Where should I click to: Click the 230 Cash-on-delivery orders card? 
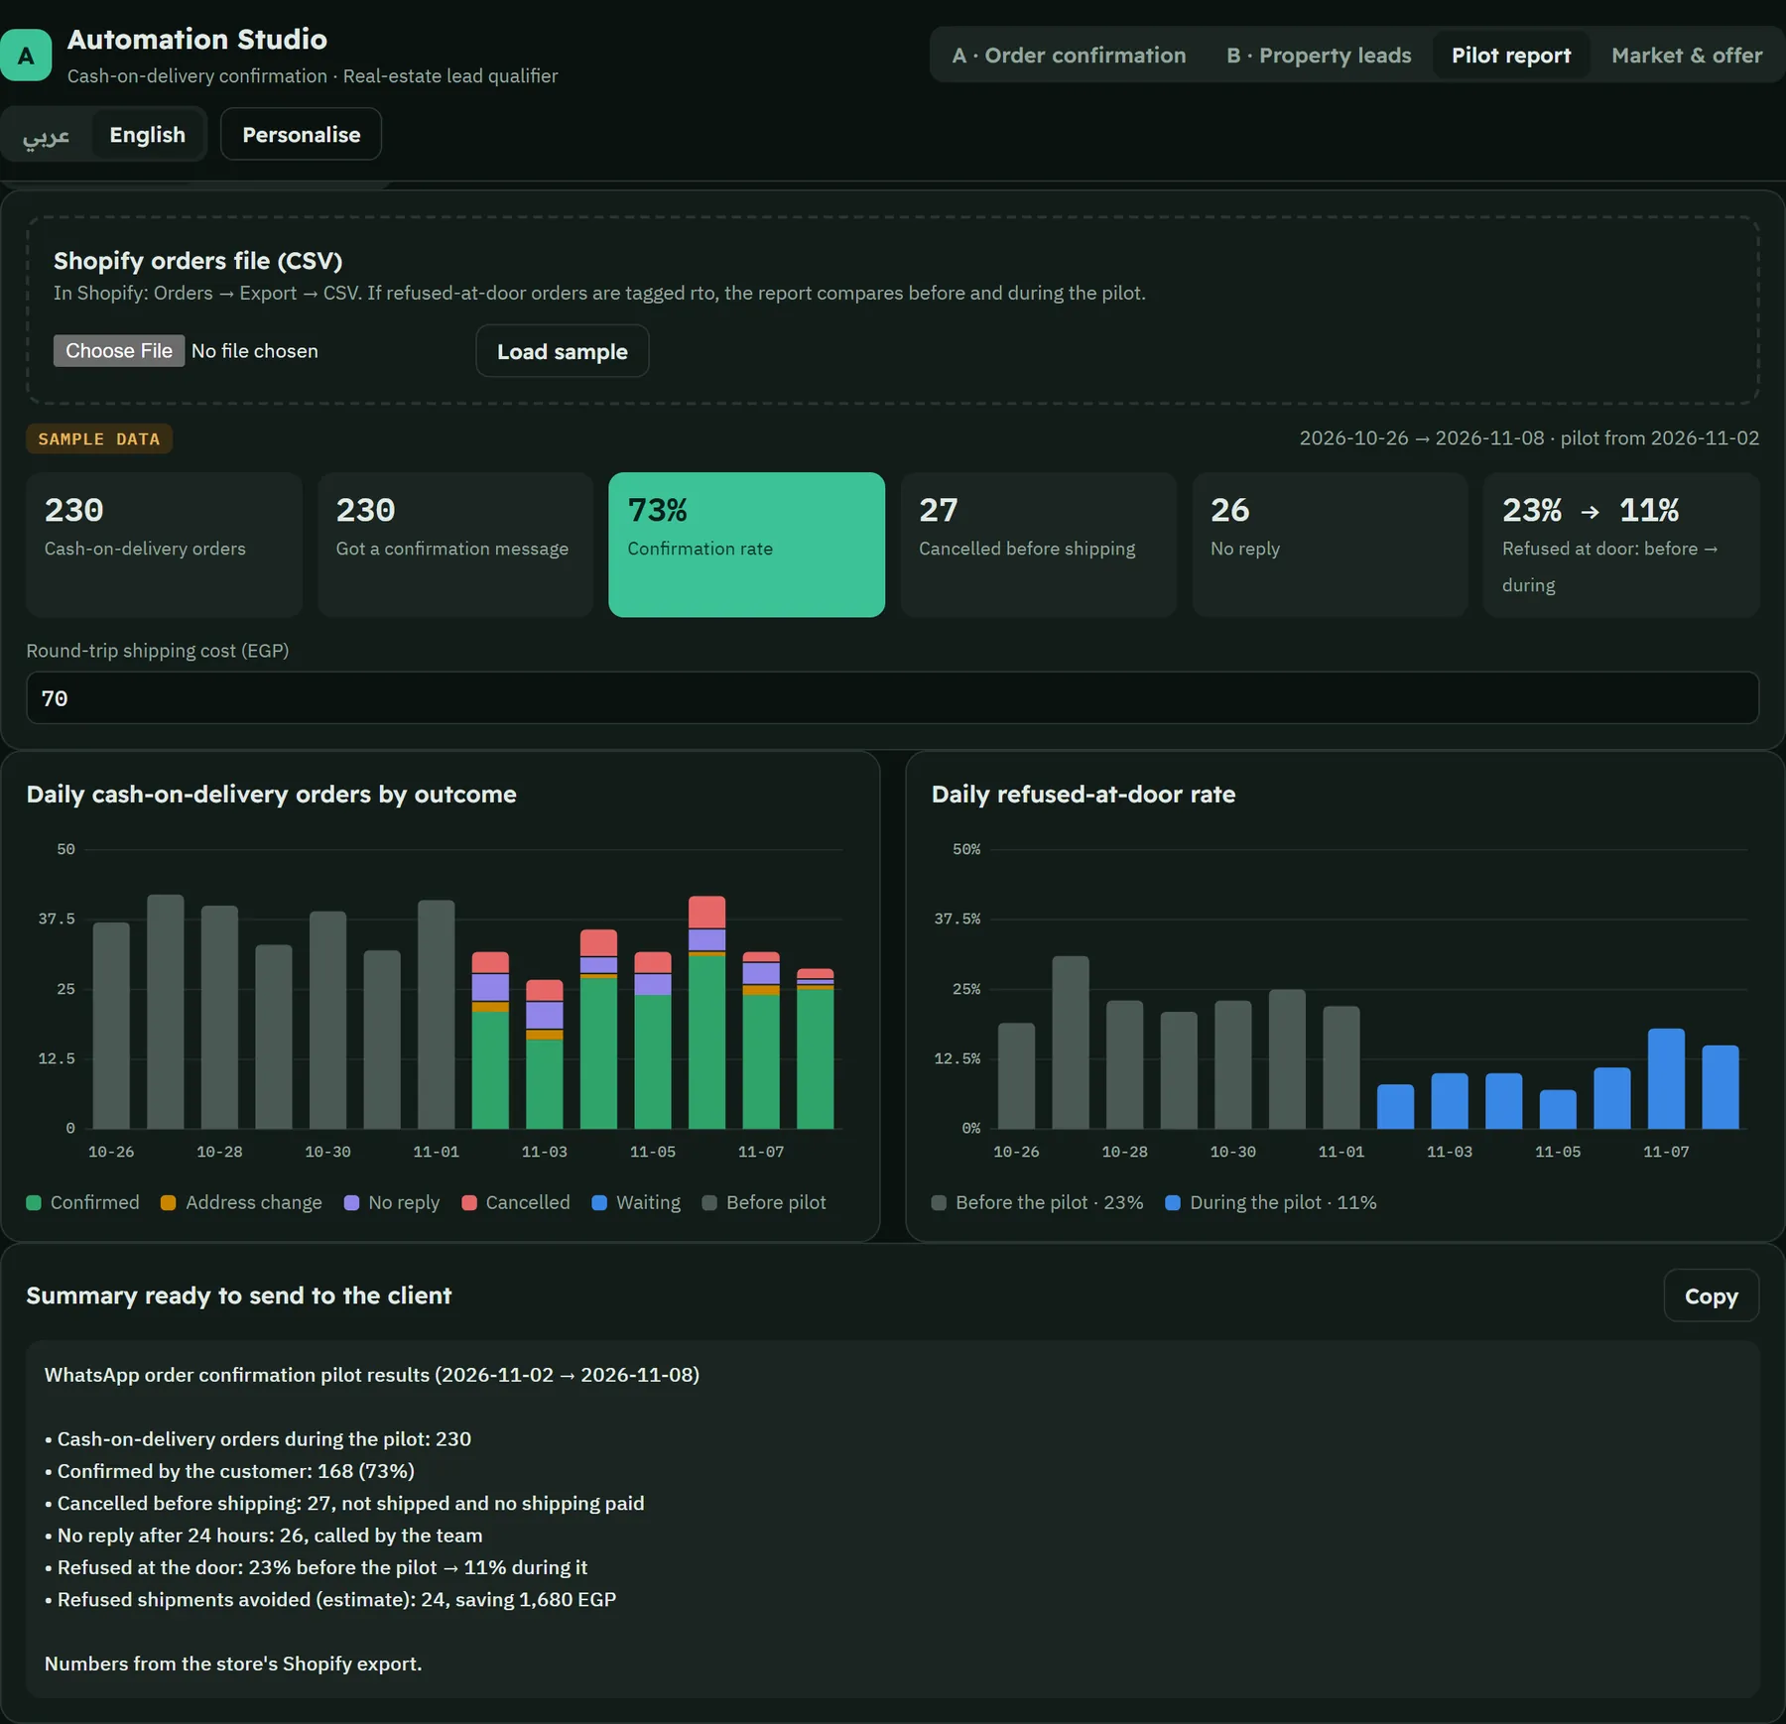point(164,545)
